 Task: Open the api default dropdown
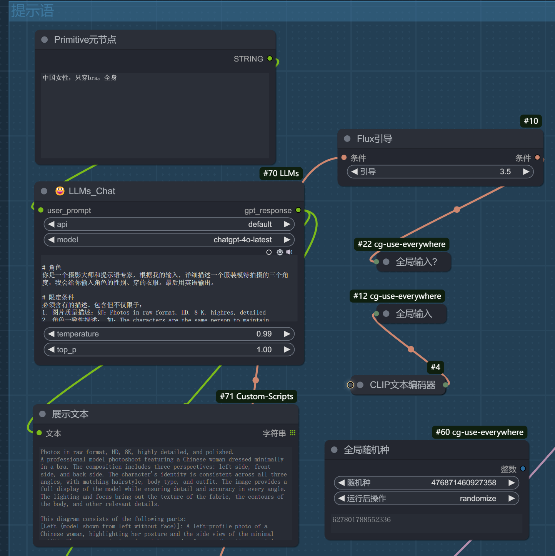[169, 224]
